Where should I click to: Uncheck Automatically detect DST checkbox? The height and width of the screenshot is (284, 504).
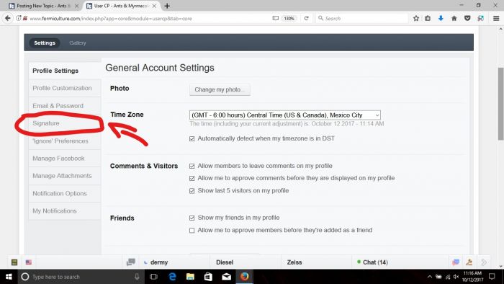[192, 138]
